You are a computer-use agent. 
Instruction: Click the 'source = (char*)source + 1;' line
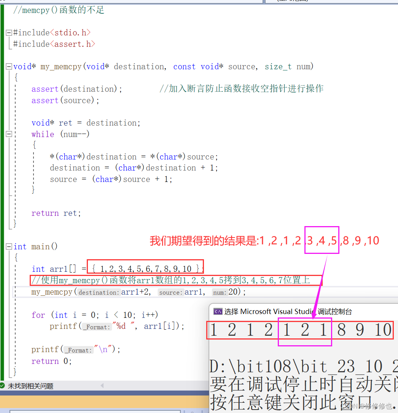[x=111, y=179]
